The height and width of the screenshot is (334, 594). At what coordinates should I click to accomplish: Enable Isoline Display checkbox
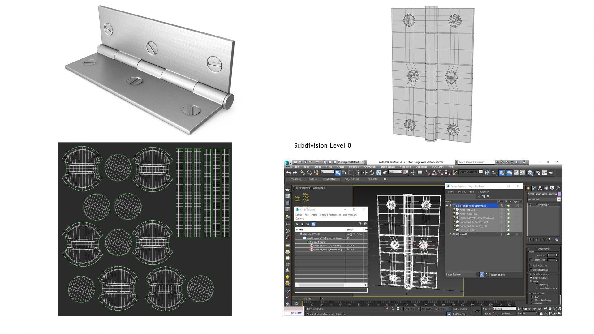pyautogui.click(x=531, y=265)
